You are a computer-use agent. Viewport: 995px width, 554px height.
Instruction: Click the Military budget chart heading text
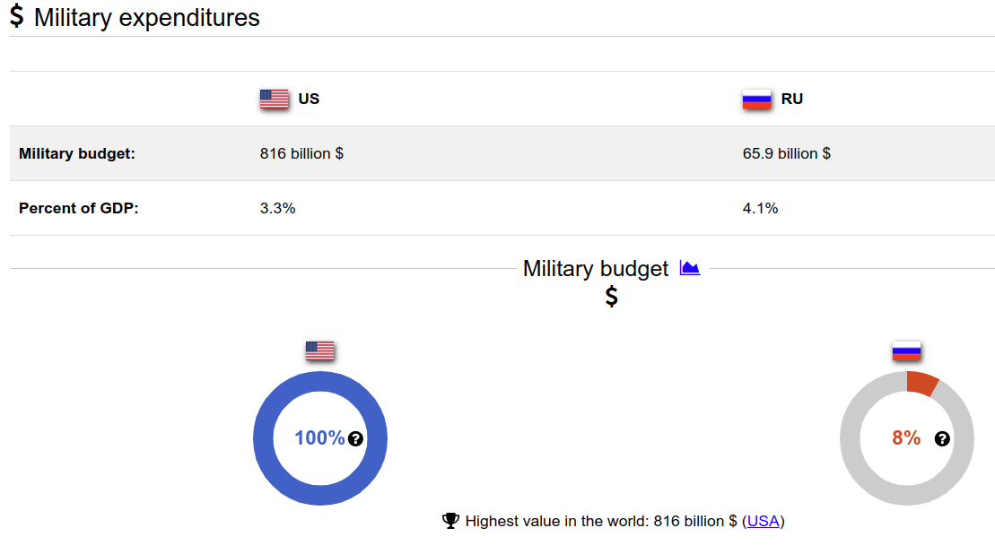tap(596, 268)
